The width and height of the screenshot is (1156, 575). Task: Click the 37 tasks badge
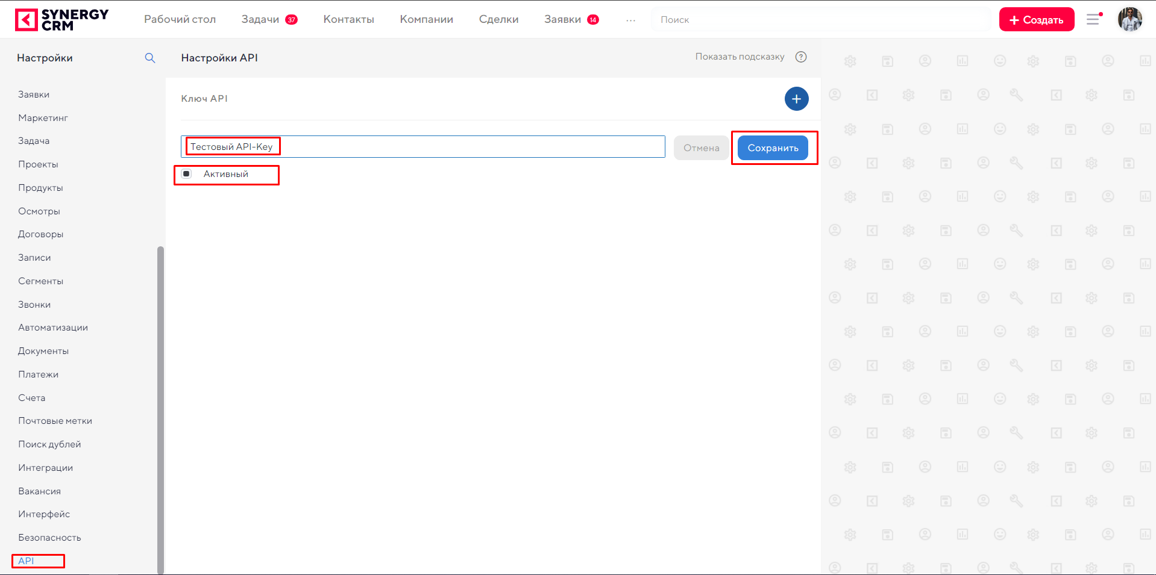pos(292,20)
